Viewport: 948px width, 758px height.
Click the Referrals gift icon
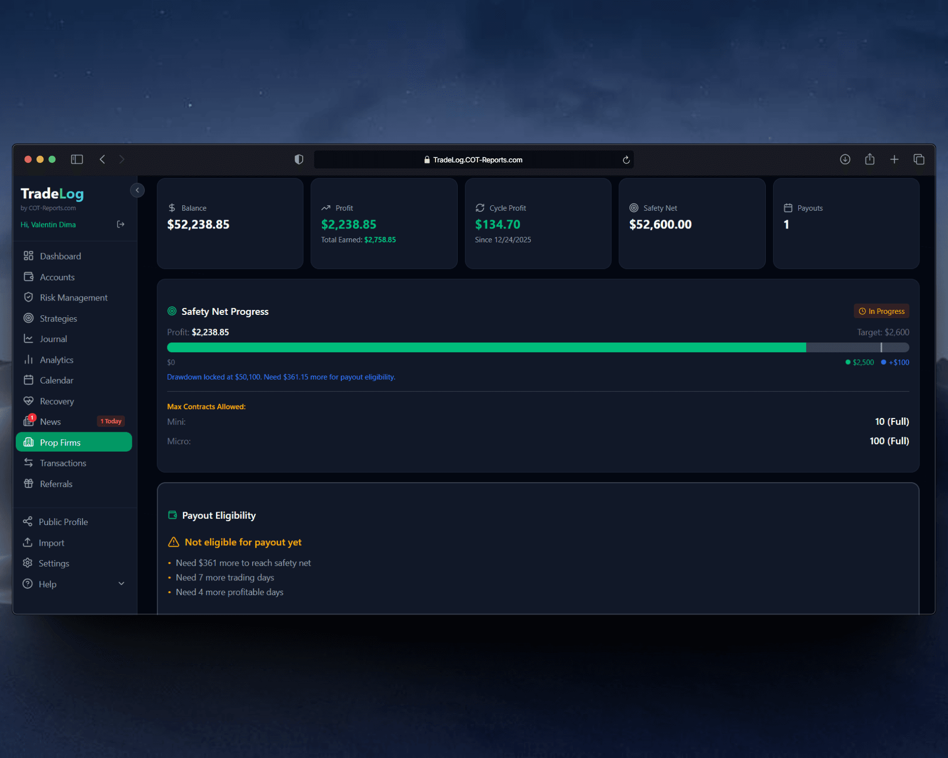[x=29, y=484]
